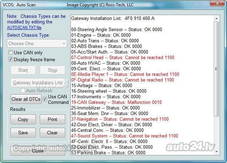Select the 16-Steering wheel status row
Screen dimensions: 227x163
pos(109,91)
